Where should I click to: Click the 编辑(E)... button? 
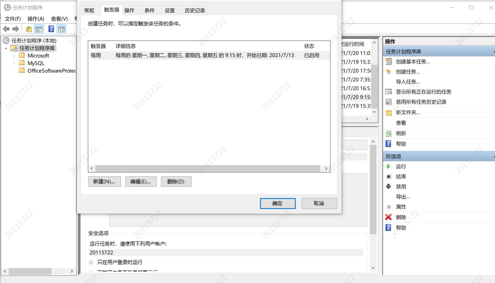click(141, 181)
